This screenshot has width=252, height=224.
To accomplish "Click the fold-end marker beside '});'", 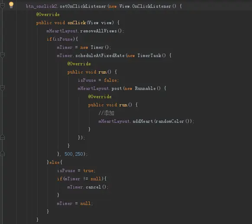I will pyautogui.click(x=2, y=138).
